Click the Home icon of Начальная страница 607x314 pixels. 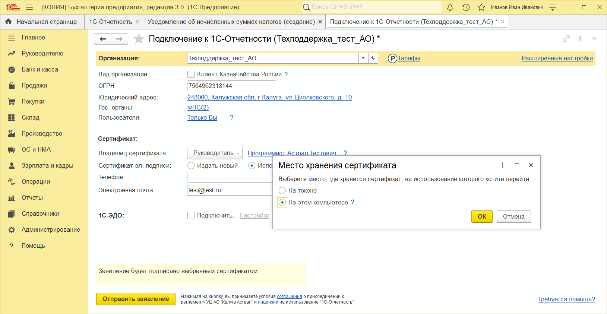9,22
